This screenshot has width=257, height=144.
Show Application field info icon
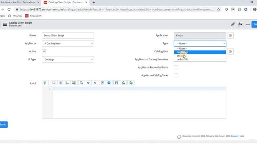pos(230,36)
